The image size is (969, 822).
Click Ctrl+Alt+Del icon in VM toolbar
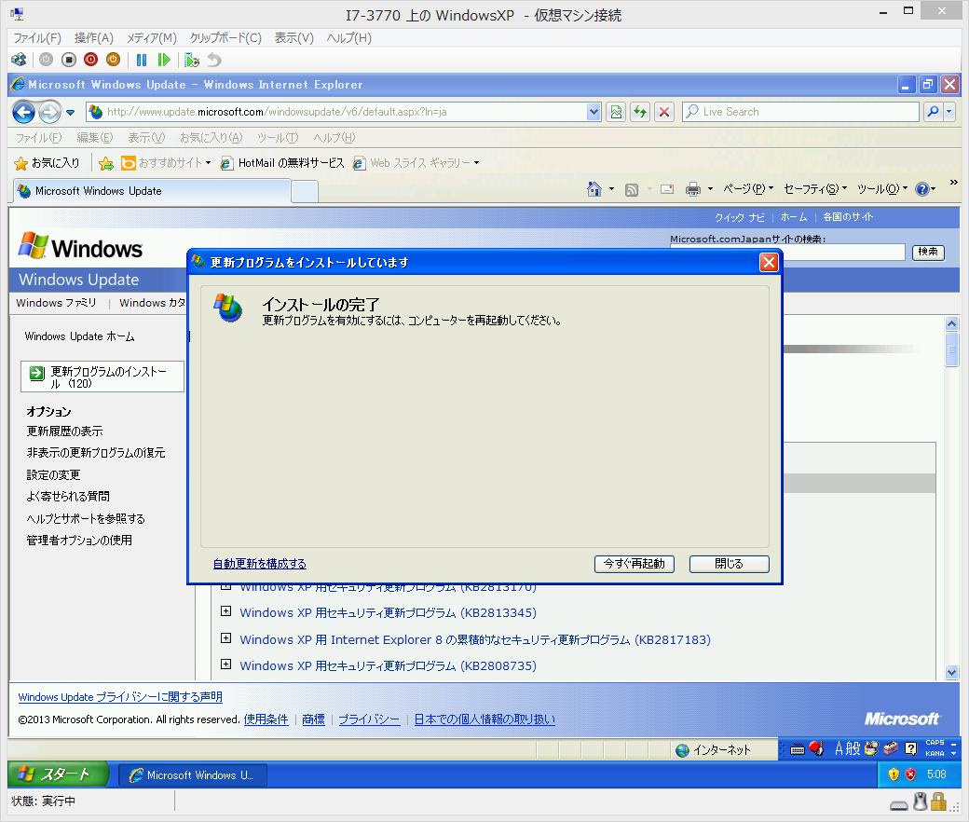pos(20,60)
